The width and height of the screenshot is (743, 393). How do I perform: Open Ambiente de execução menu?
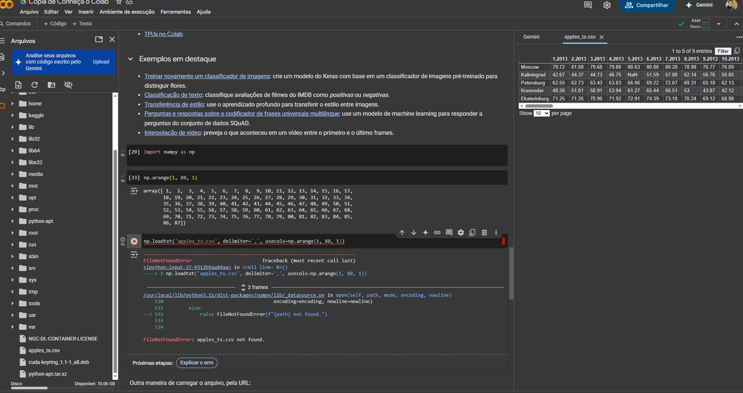(x=127, y=12)
